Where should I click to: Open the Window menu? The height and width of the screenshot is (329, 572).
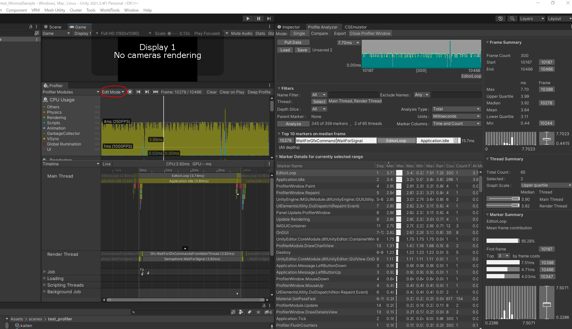[x=131, y=10]
